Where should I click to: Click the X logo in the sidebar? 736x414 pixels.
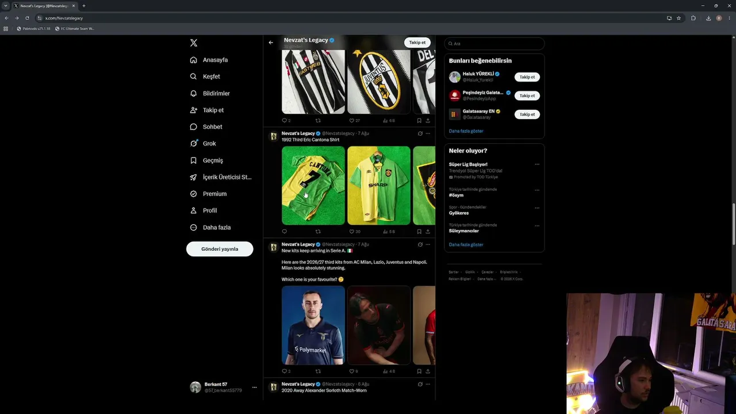194,43
